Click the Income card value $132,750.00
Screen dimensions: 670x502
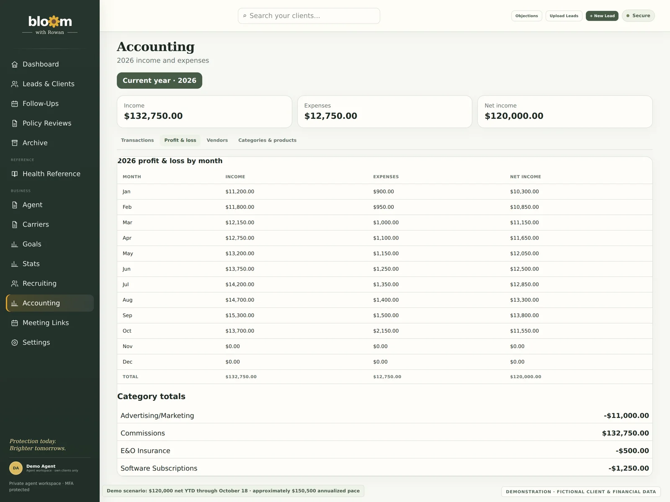point(153,116)
